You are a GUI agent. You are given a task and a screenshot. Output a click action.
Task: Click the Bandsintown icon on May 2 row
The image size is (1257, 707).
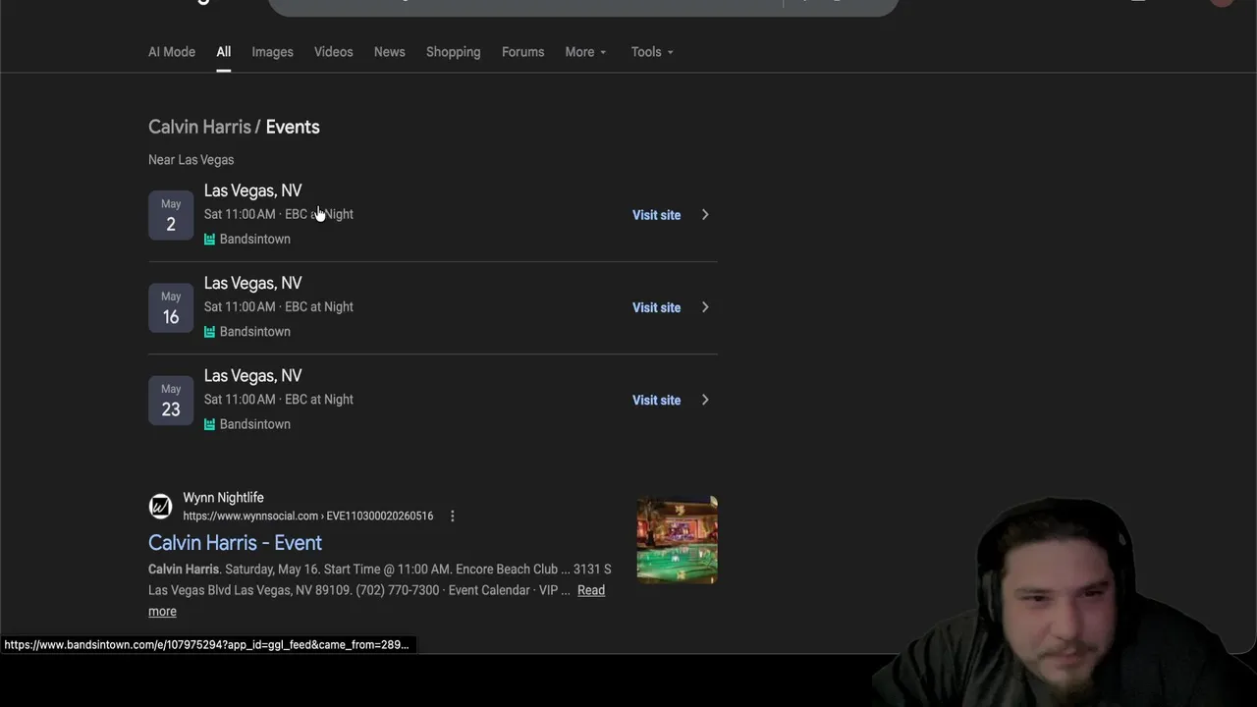coord(209,239)
